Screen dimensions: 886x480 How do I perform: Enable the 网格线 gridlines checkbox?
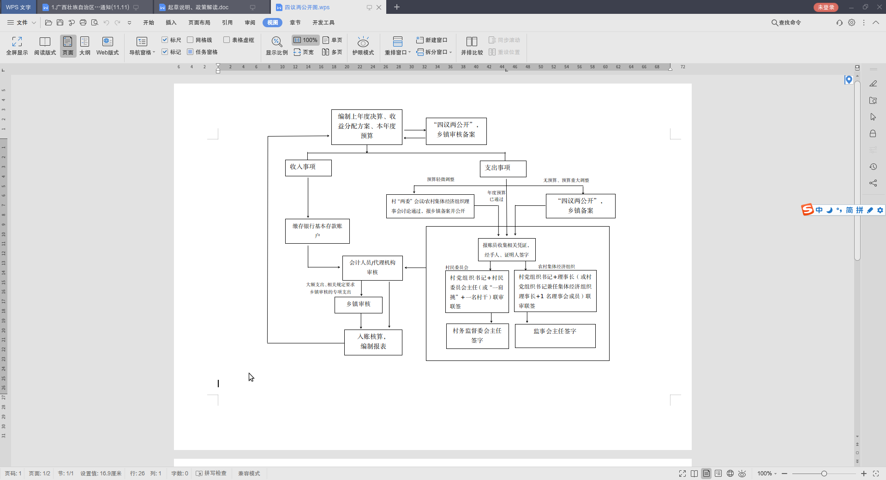pyautogui.click(x=190, y=40)
